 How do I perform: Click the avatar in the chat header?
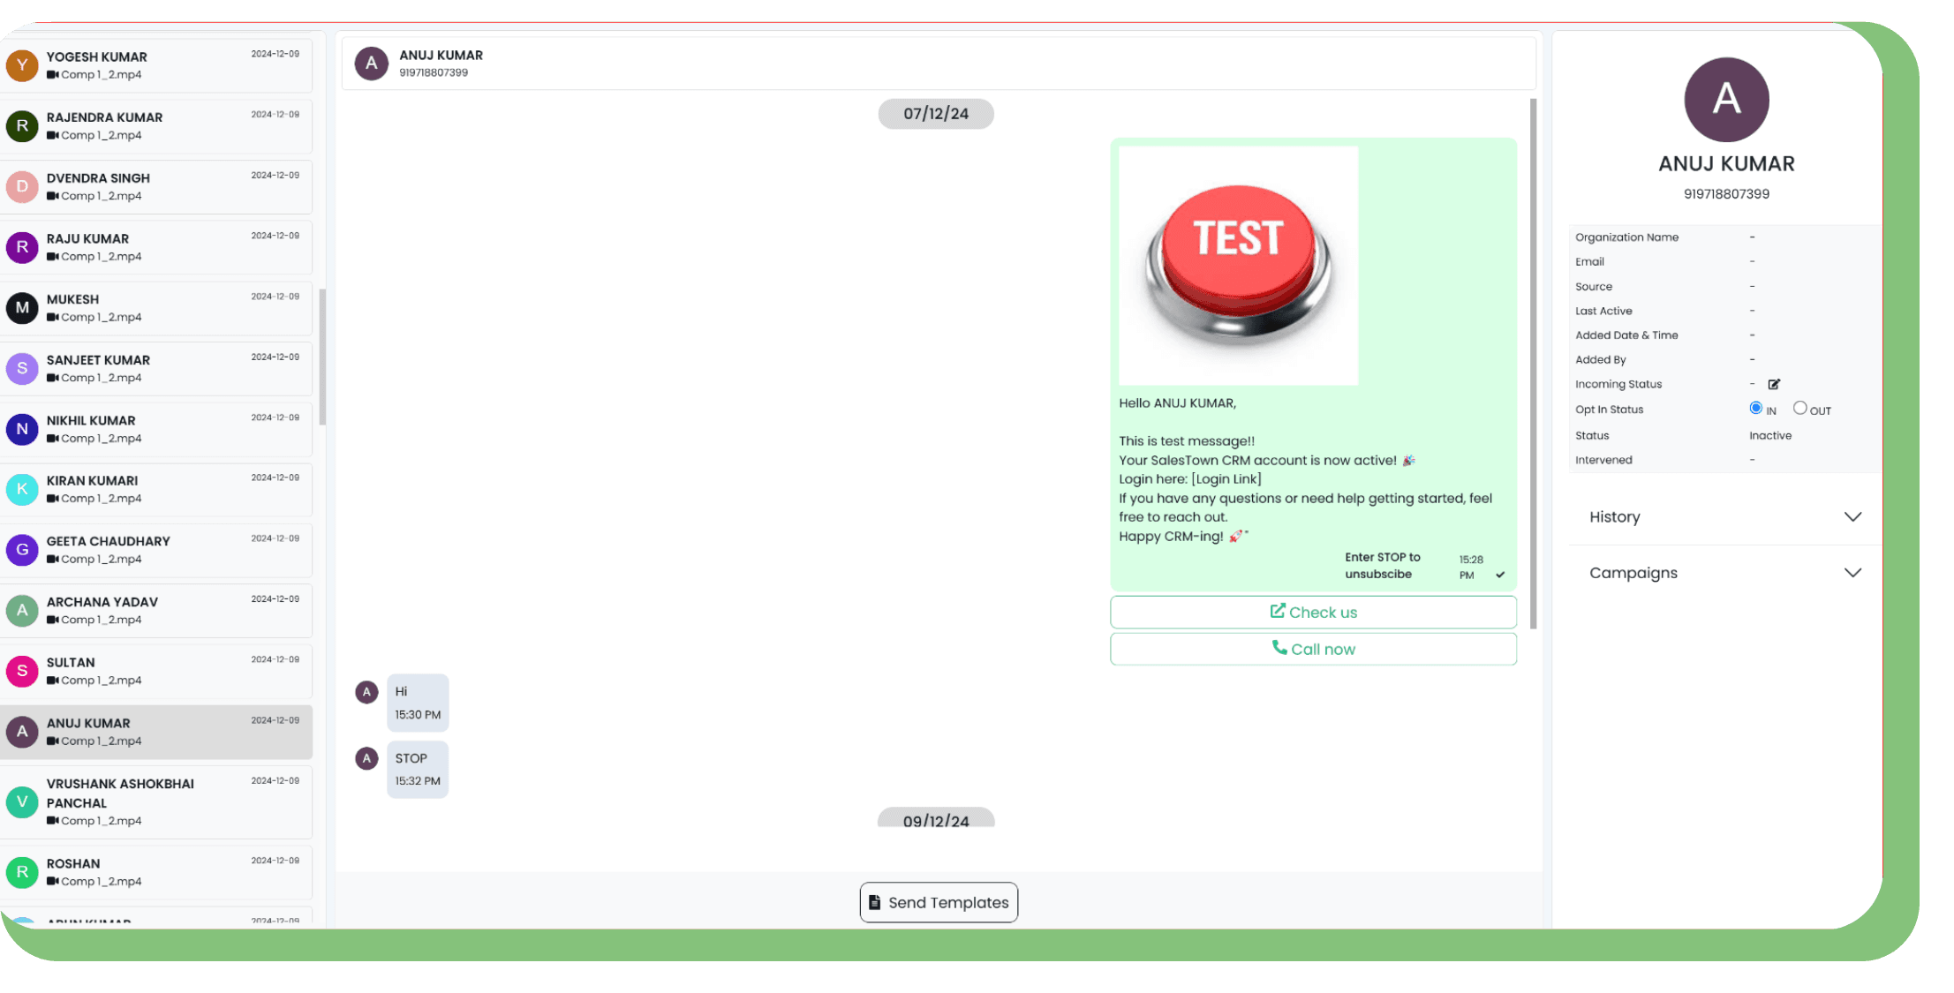click(x=371, y=64)
